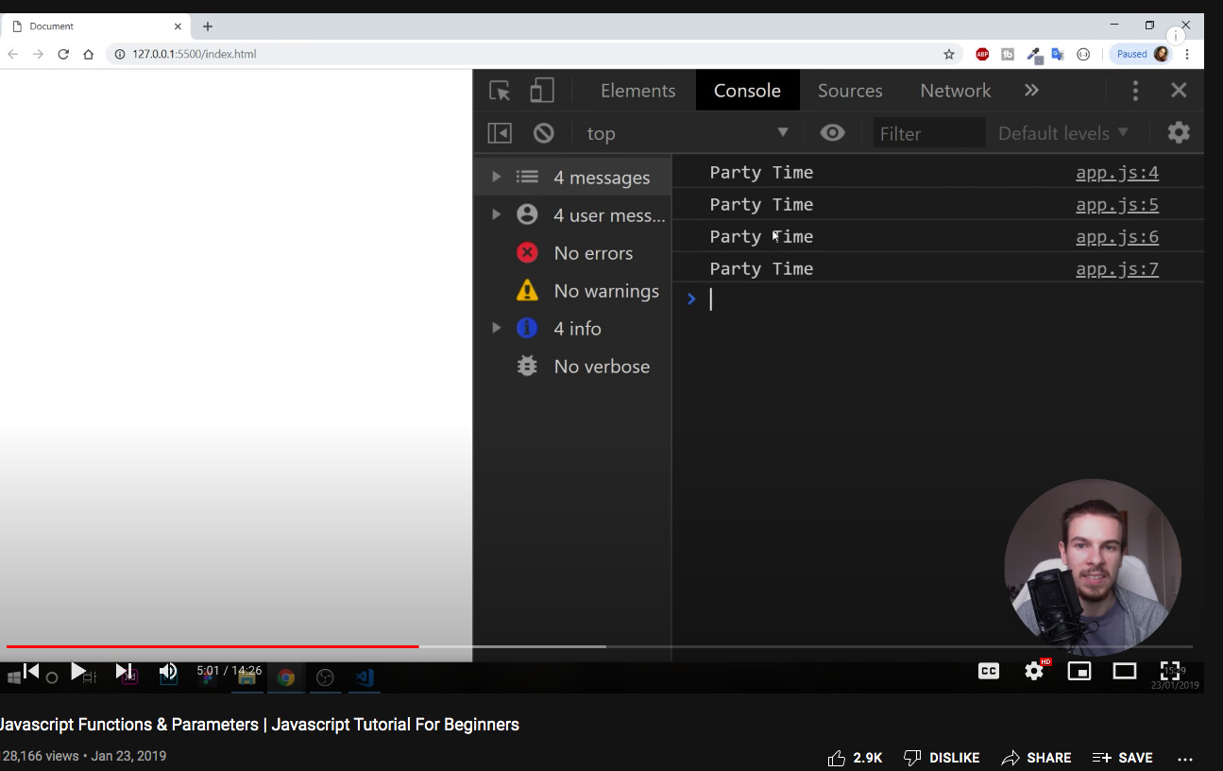Click the clear console icon
This screenshot has width=1223, height=771.
pos(543,132)
